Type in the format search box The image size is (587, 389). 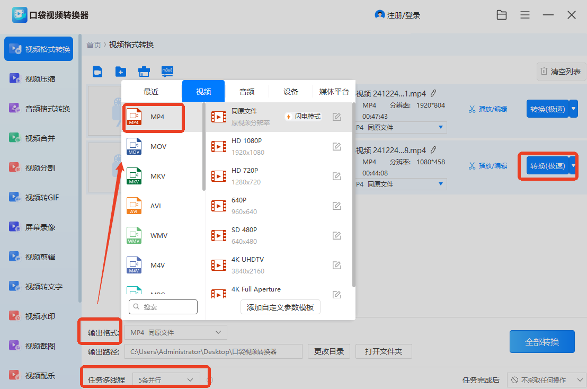pos(163,307)
